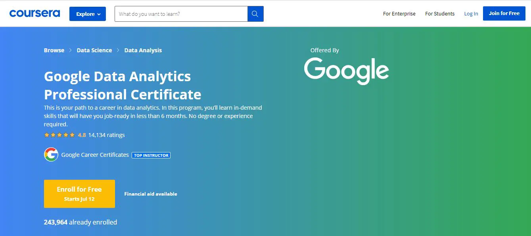This screenshot has width=531, height=236.
Task: Click the magnifying glass search icon
Action: 255,14
